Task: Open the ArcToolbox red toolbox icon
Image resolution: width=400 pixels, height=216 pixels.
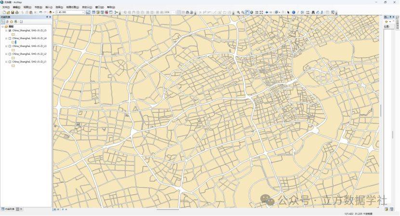Action: 107,12
